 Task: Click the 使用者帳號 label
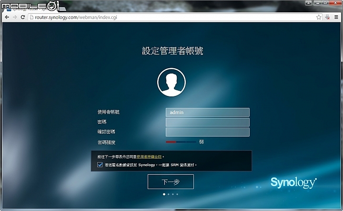(x=108, y=112)
